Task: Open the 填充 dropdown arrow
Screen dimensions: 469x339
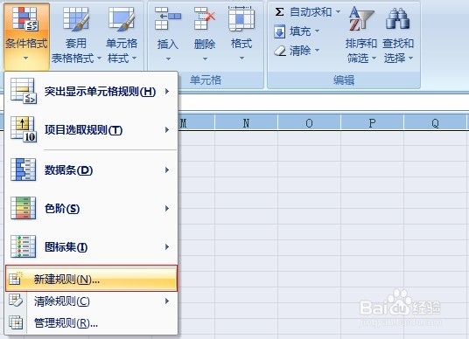Action: (317, 31)
